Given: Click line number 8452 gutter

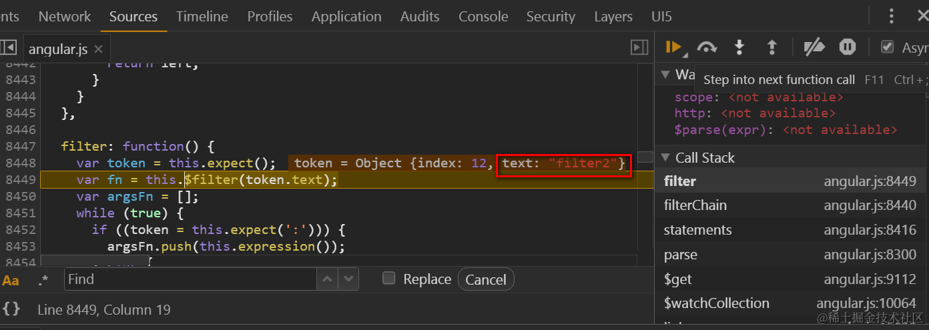Looking at the screenshot, I should coord(21,229).
